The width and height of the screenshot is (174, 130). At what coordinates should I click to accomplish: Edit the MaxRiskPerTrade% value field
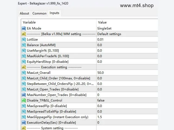click(127, 56)
